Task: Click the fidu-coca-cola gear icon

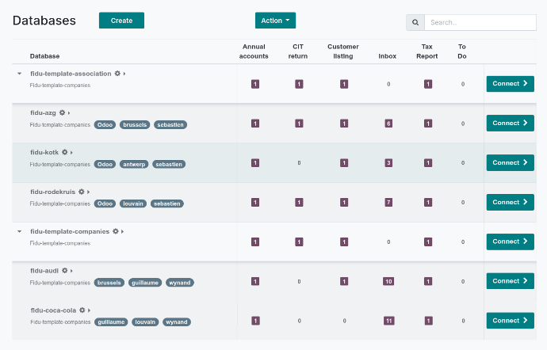Action: (81, 310)
